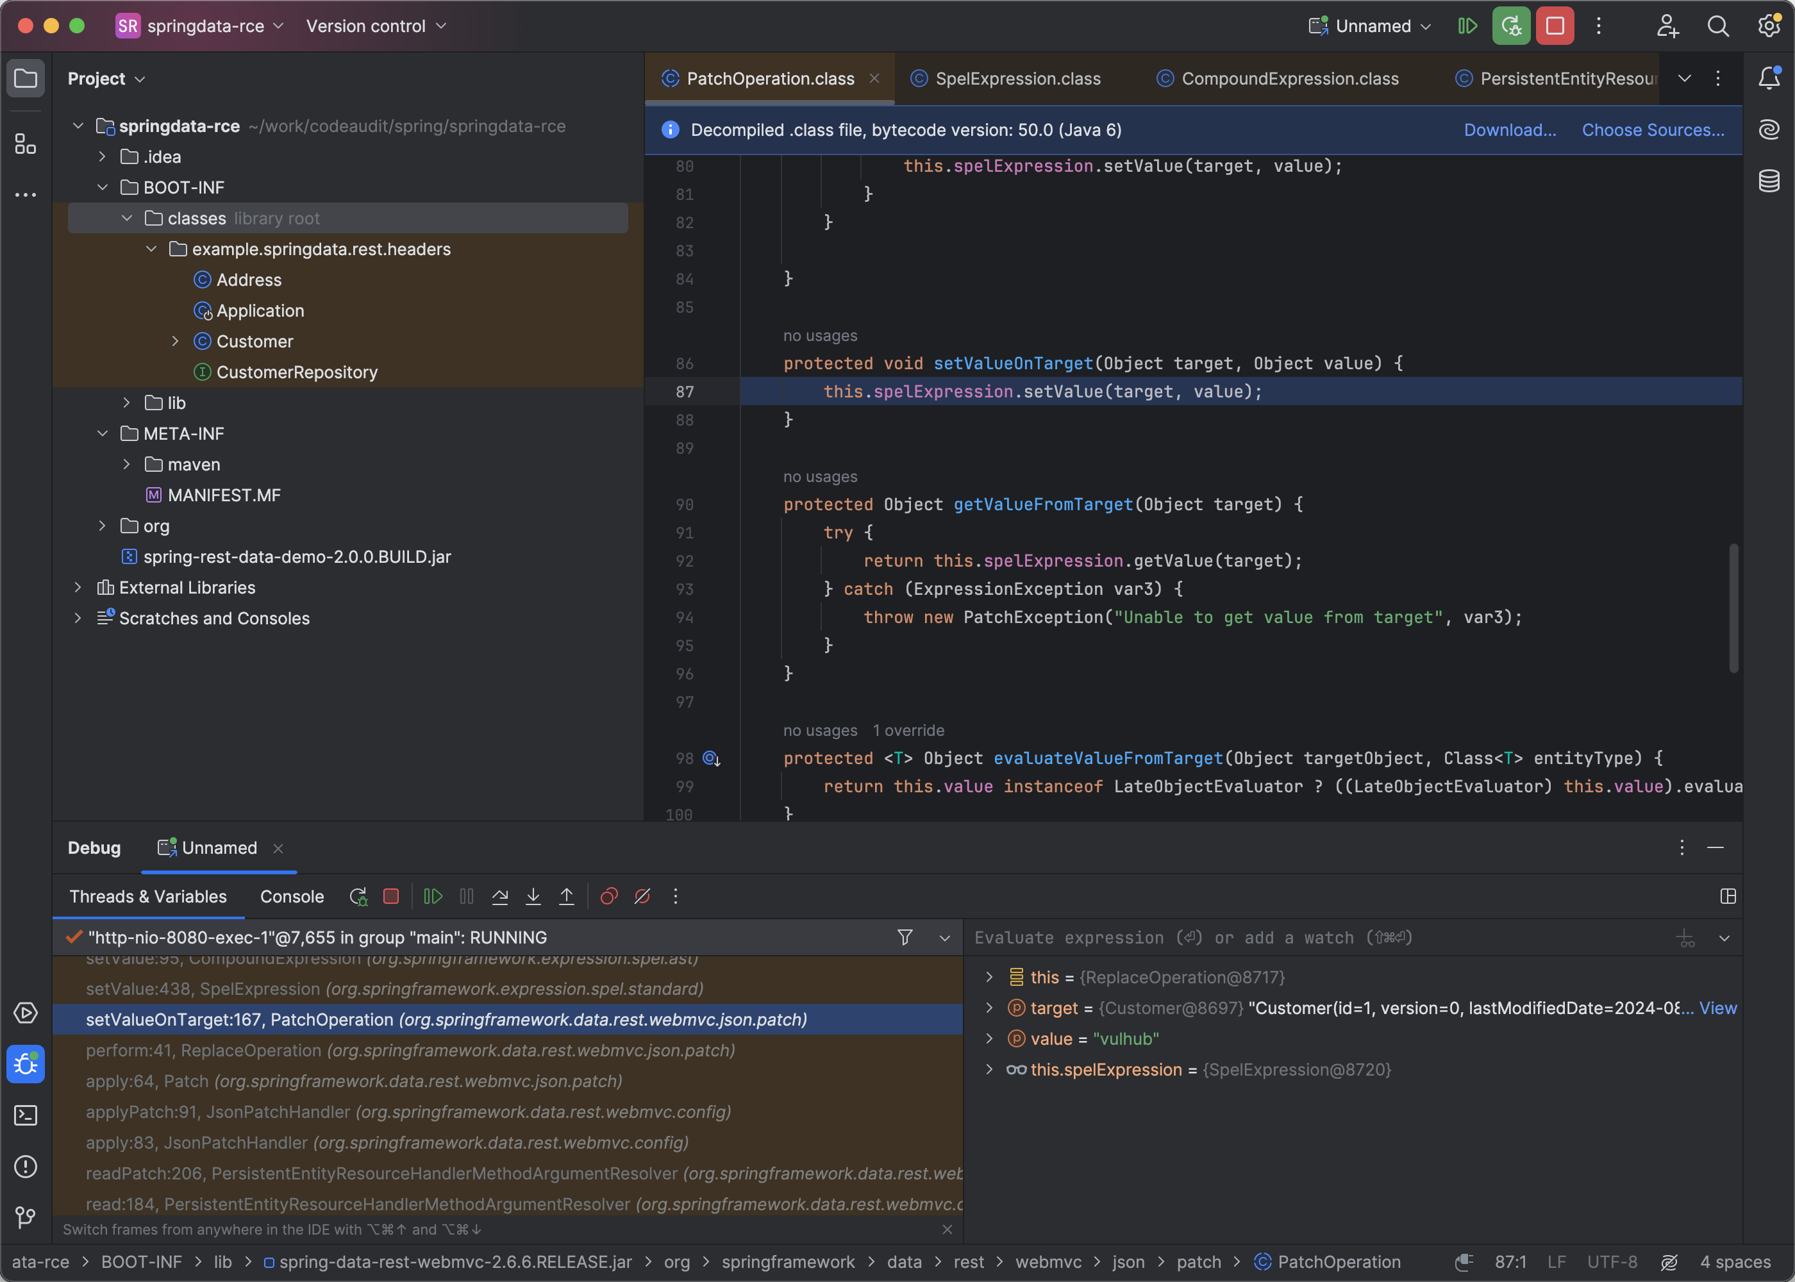The image size is (1795, 1282).
Task: Open the Problems tool window icon
Action: tap(25, 1167)
